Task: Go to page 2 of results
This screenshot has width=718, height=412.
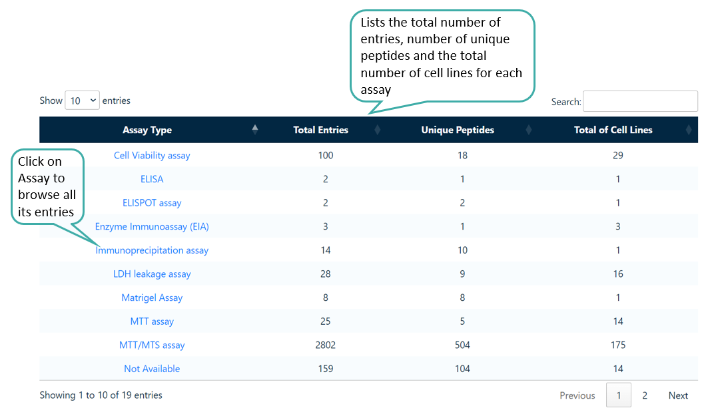Action: coord(644,395)
